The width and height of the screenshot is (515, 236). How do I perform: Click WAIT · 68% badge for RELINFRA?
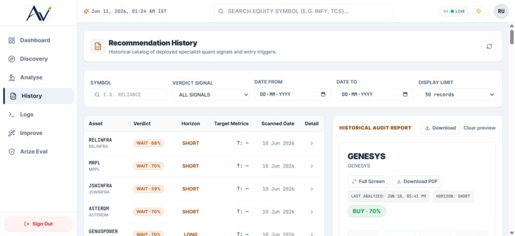point(148,143)
